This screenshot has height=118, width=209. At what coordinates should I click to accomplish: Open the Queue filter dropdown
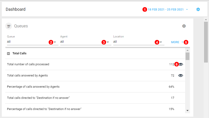[33, 42]
